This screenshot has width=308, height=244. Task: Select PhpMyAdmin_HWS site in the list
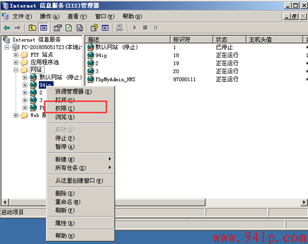[x=115, y=79]
